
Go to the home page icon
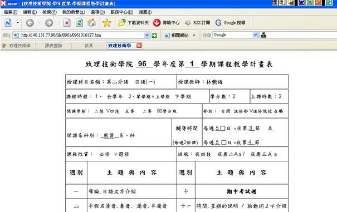pyautogui.click(x=92, y=23)
